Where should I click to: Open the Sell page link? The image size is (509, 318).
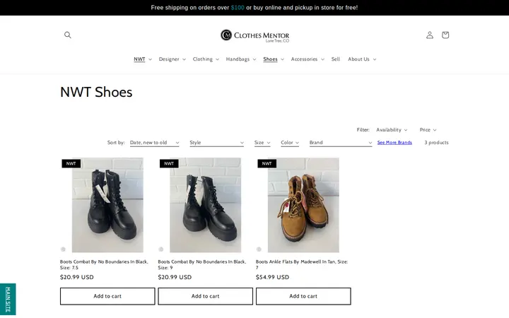[x=336, y=59]
